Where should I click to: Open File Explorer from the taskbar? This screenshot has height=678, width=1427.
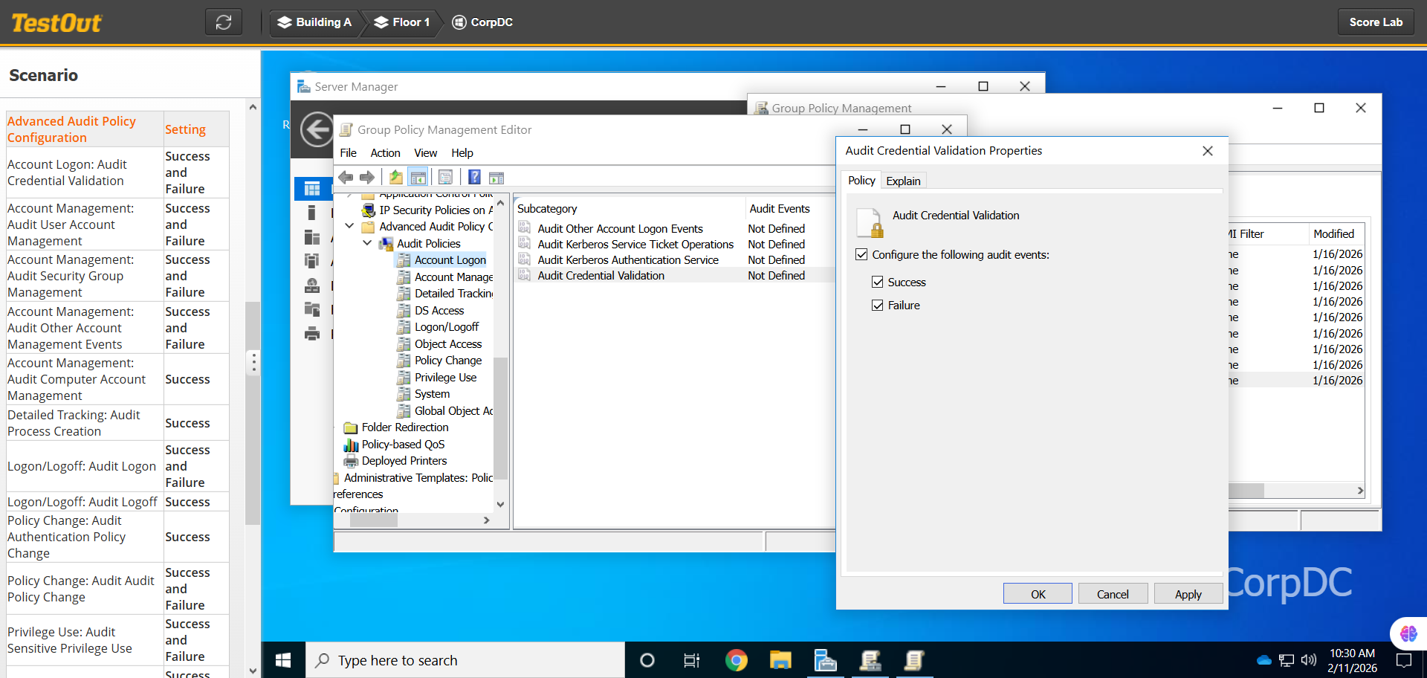pos(780,660)
